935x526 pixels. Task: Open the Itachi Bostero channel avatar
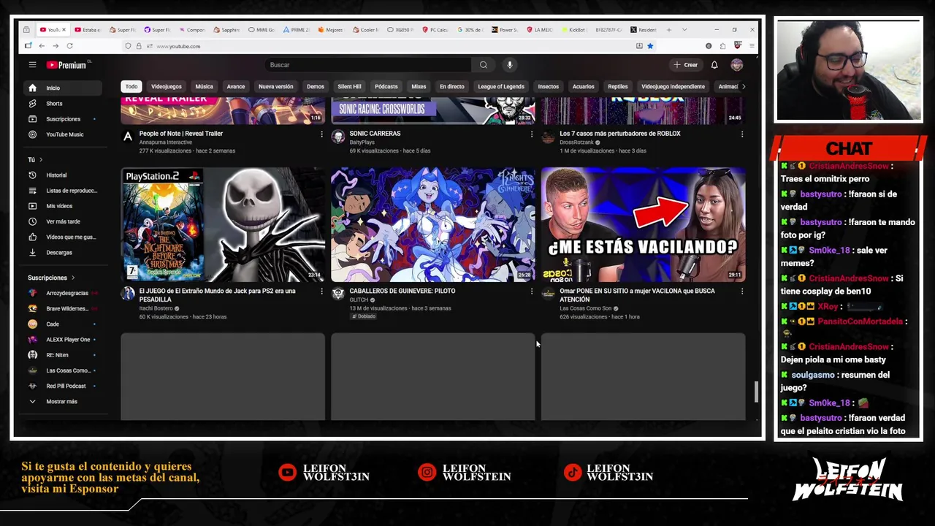[128, 294]
